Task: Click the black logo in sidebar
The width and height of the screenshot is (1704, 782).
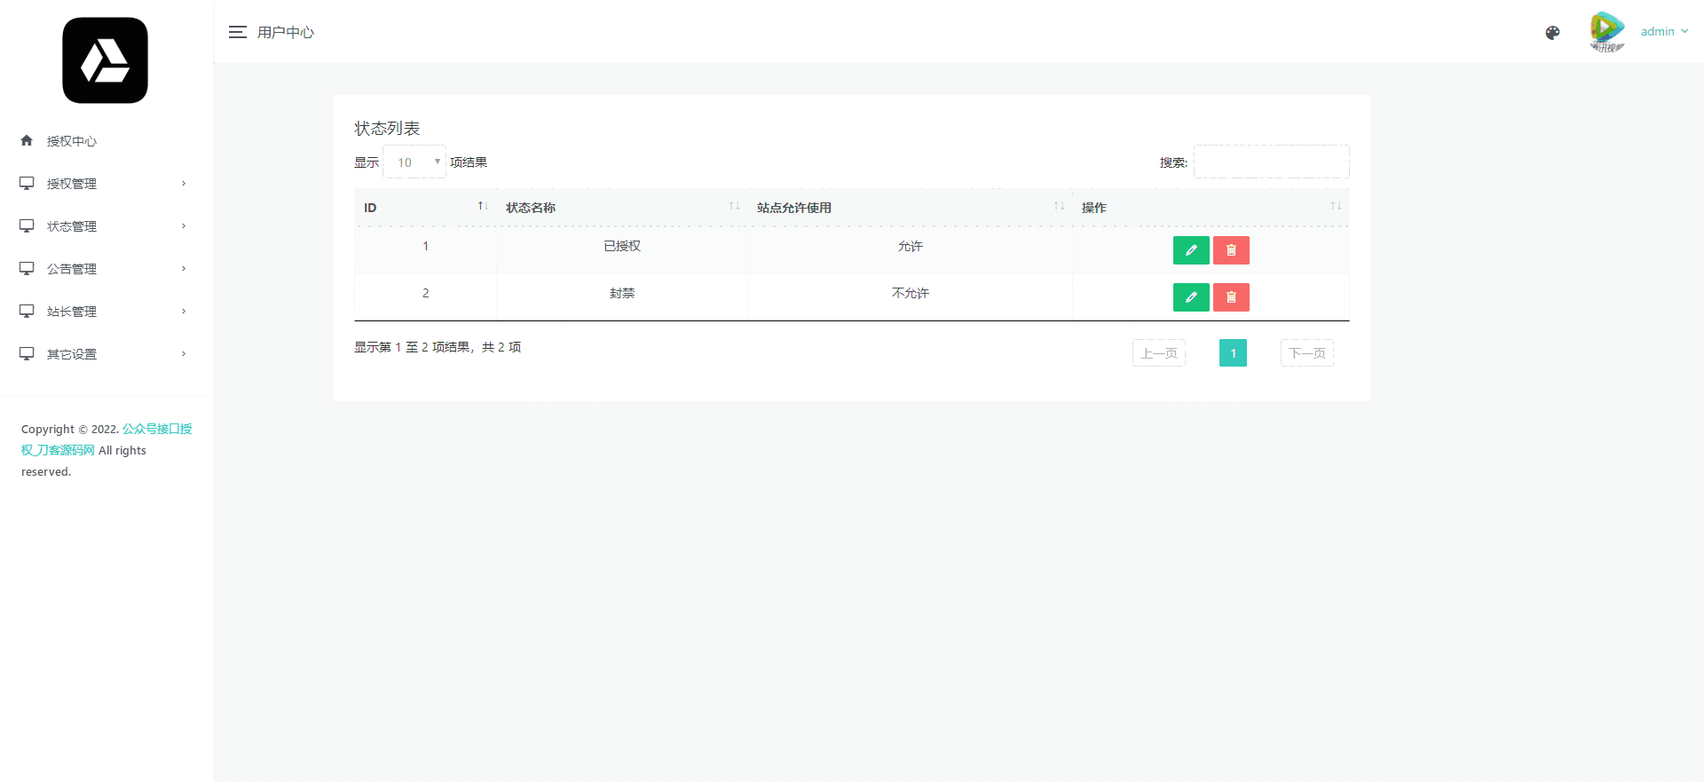Action: (105, 60)
